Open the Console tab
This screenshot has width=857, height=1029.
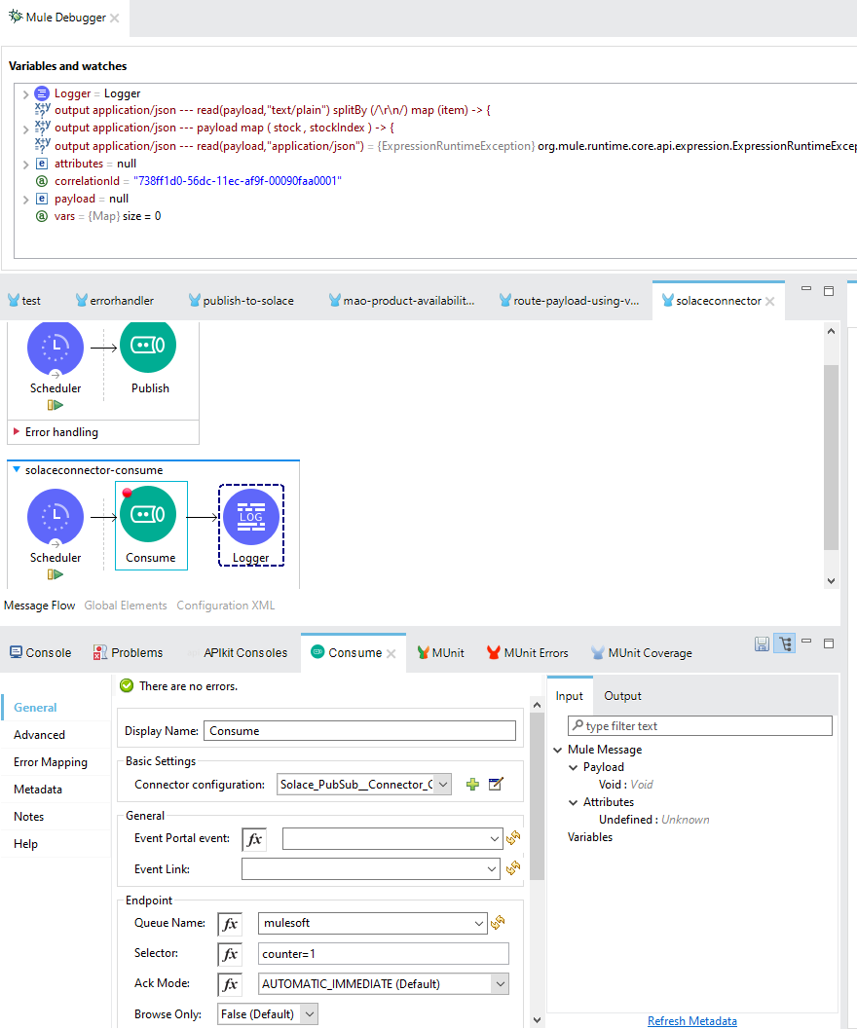click(40, 653)
